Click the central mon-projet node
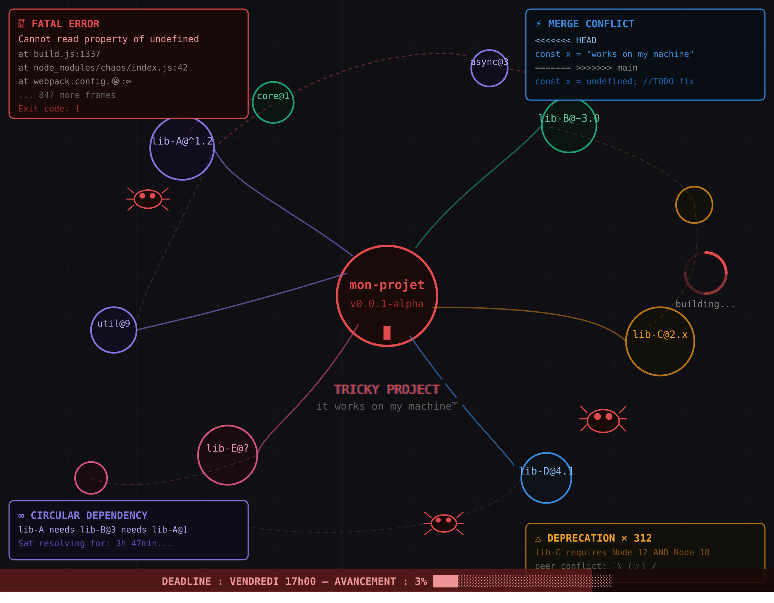The width and height of the screenshot is (774, 603). tap(387, 296)
